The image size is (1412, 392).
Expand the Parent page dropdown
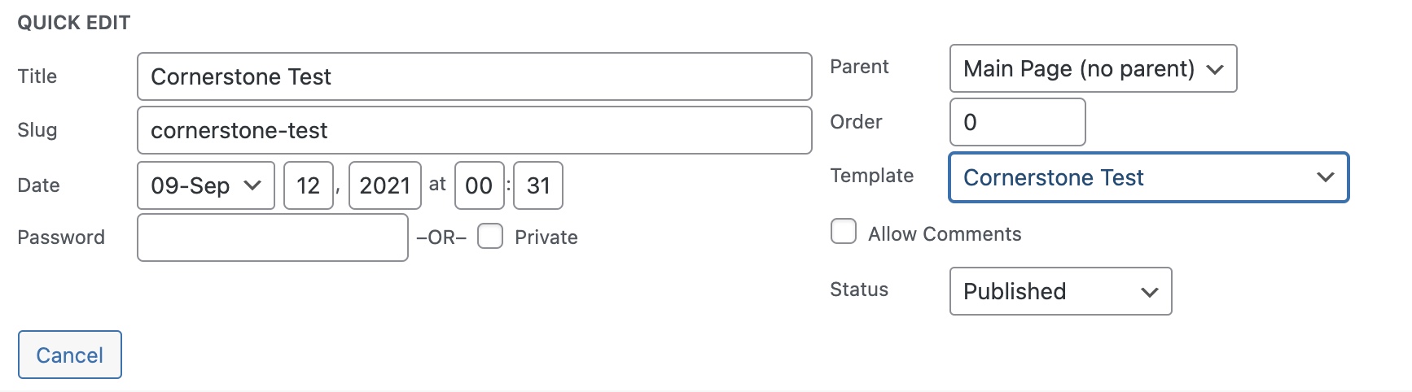pyautogui.click(x=1092, y=68)
